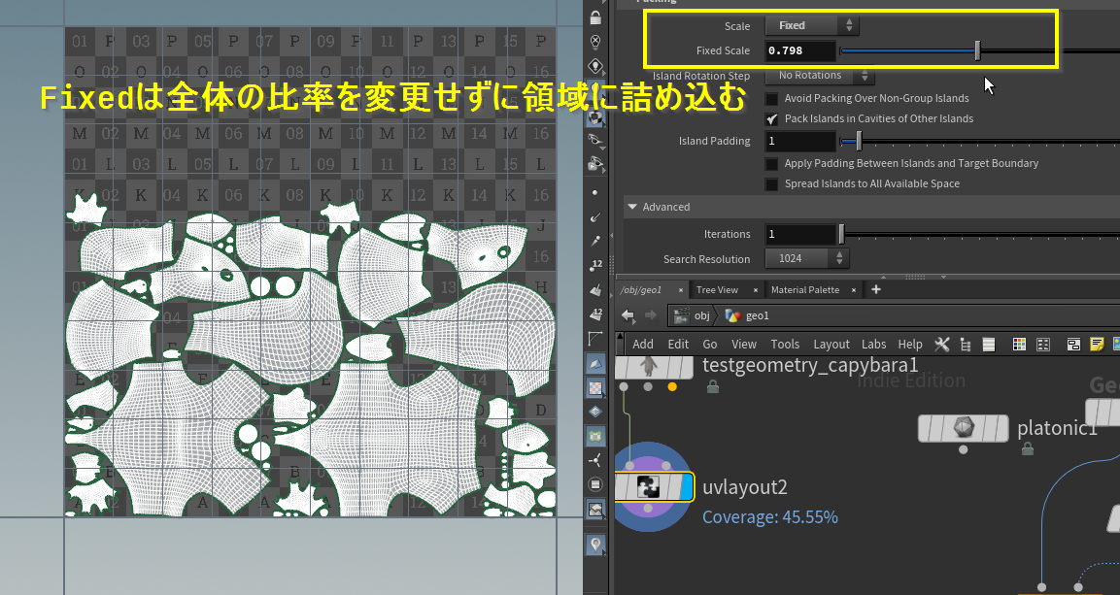Uncheck Pack Islands in Cavities of Other Islands
Viewport: 1120px width, 595px height.
pyautogui.click(x=771, y=119)
